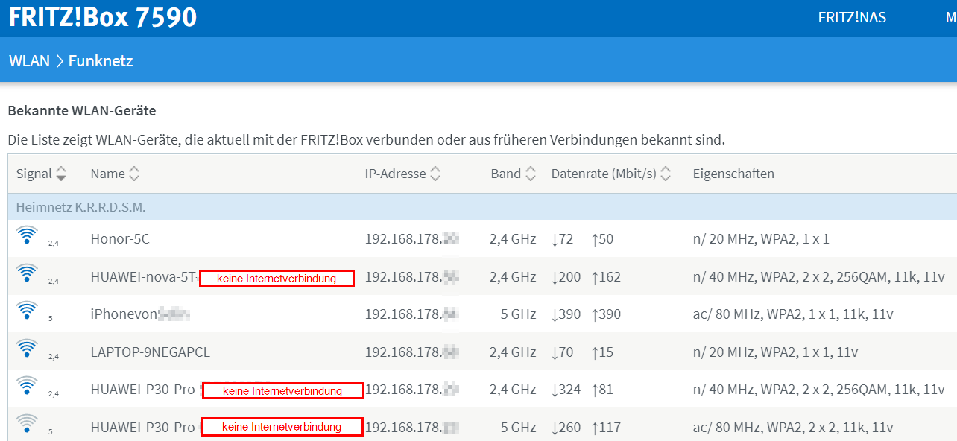Viewport: 957px width, 441px height.
Task: Click the upload rate ↑390
Action: (606, 314)
